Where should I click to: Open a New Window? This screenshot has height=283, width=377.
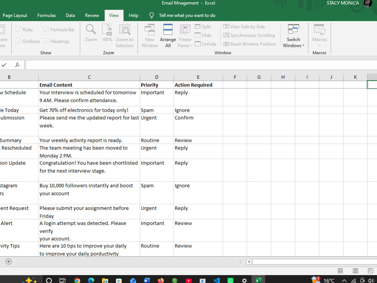pos(150,36)
